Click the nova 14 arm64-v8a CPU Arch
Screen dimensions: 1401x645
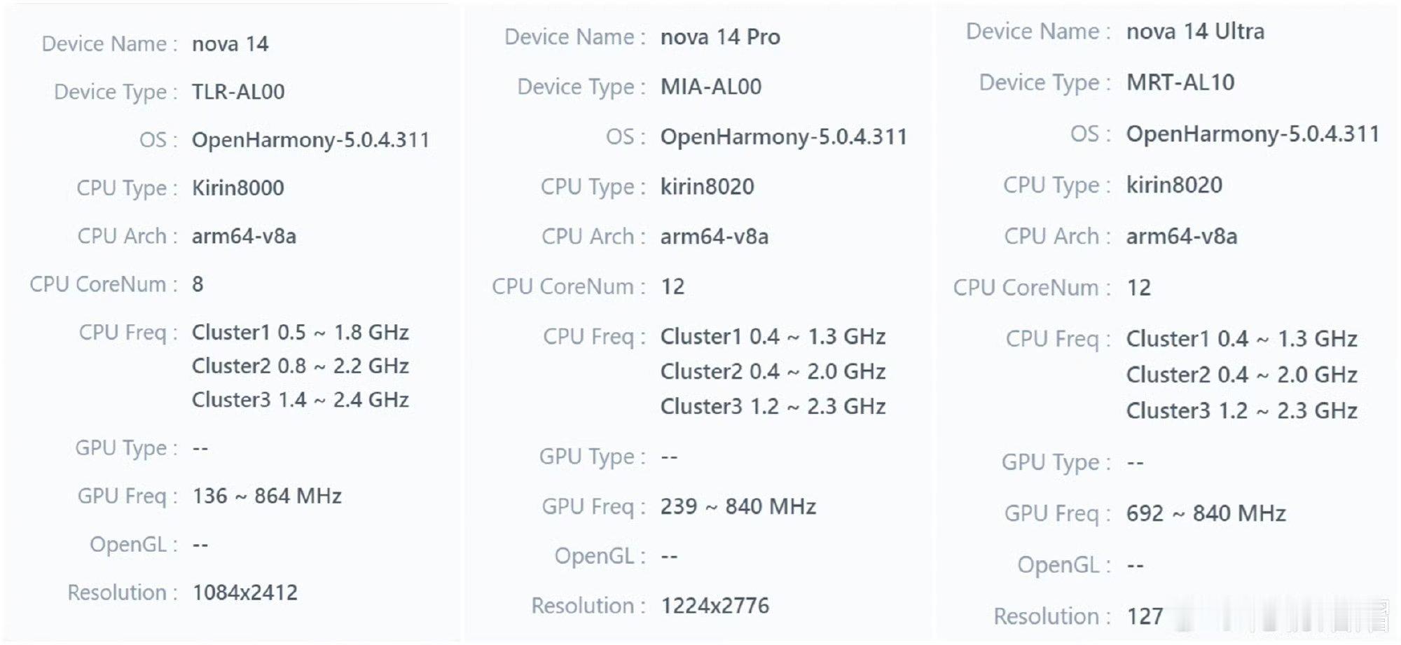coord(244,236)
